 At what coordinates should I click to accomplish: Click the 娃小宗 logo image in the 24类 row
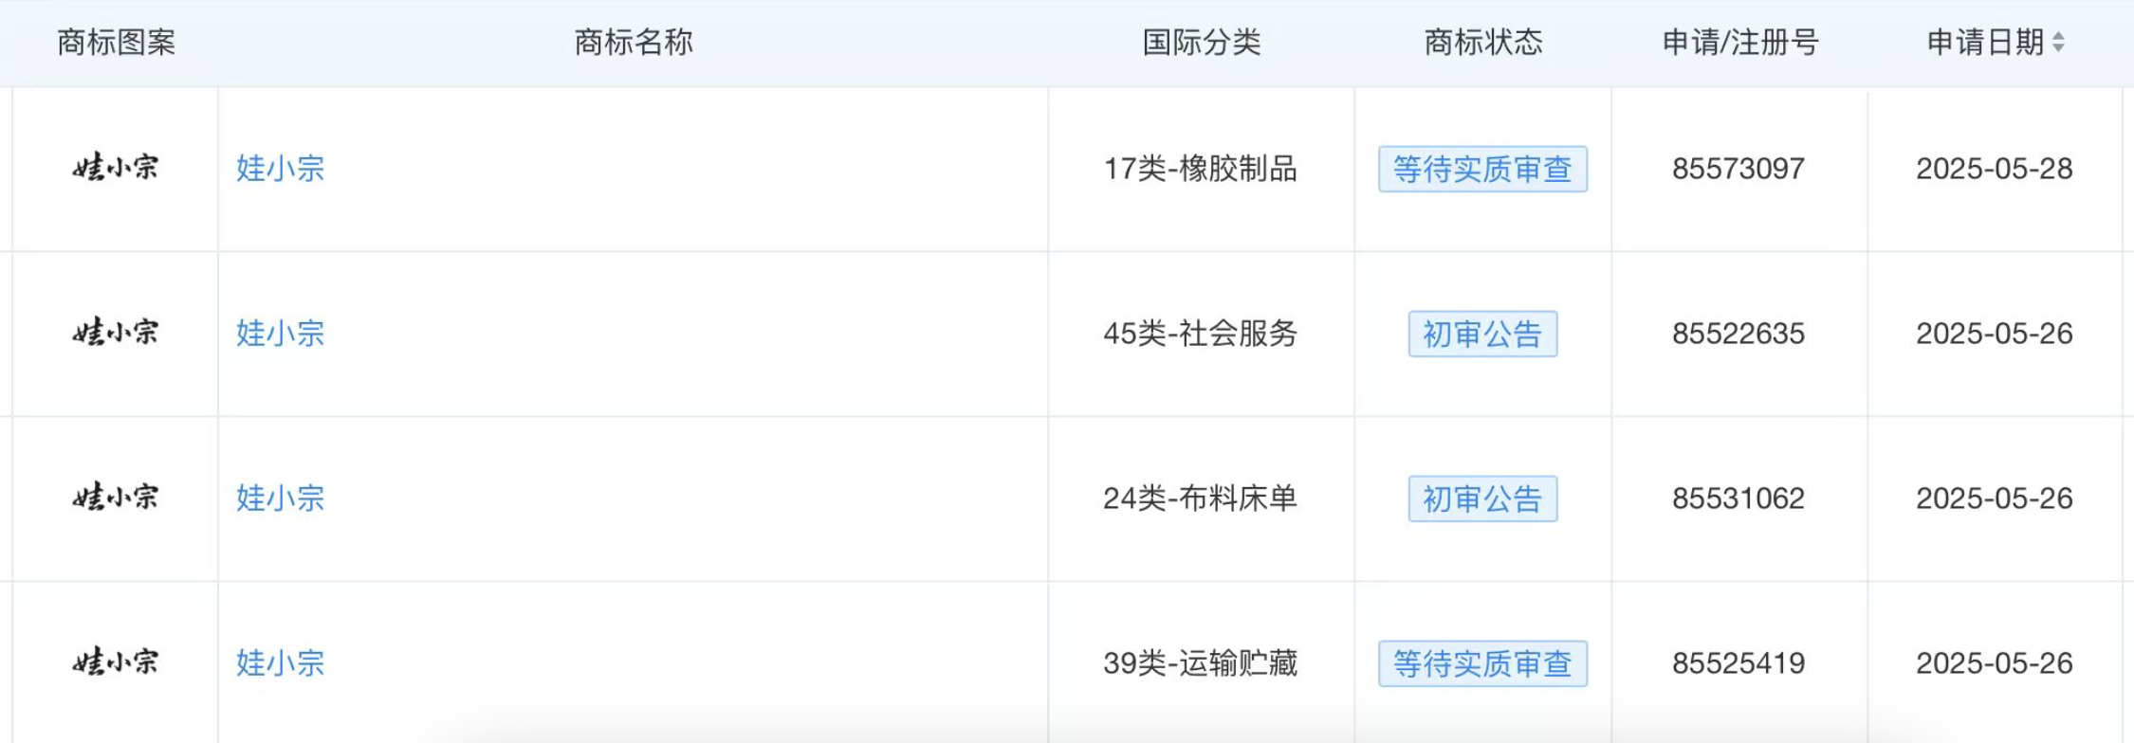116,498
